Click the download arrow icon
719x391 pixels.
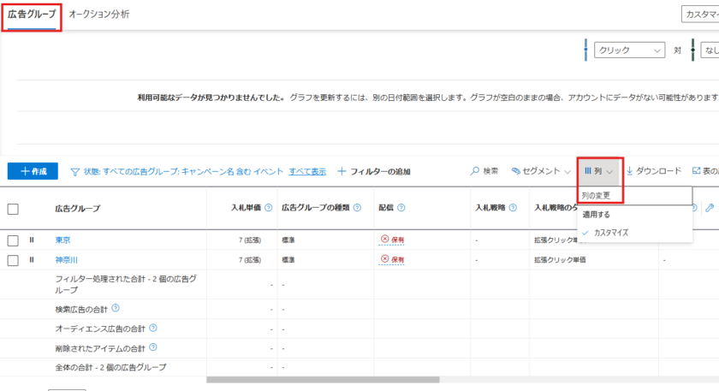[630, 171]
